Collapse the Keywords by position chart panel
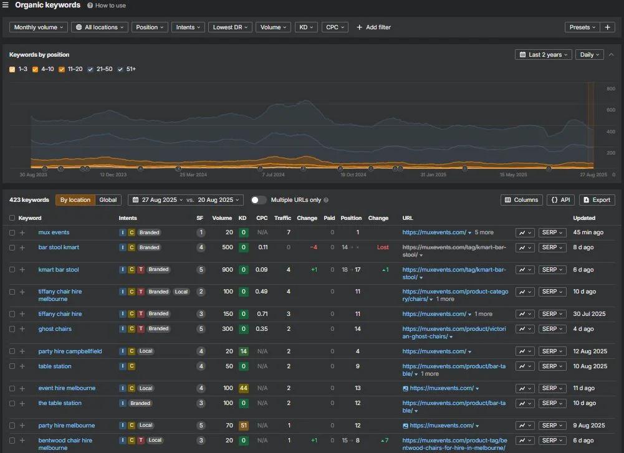 612,54
